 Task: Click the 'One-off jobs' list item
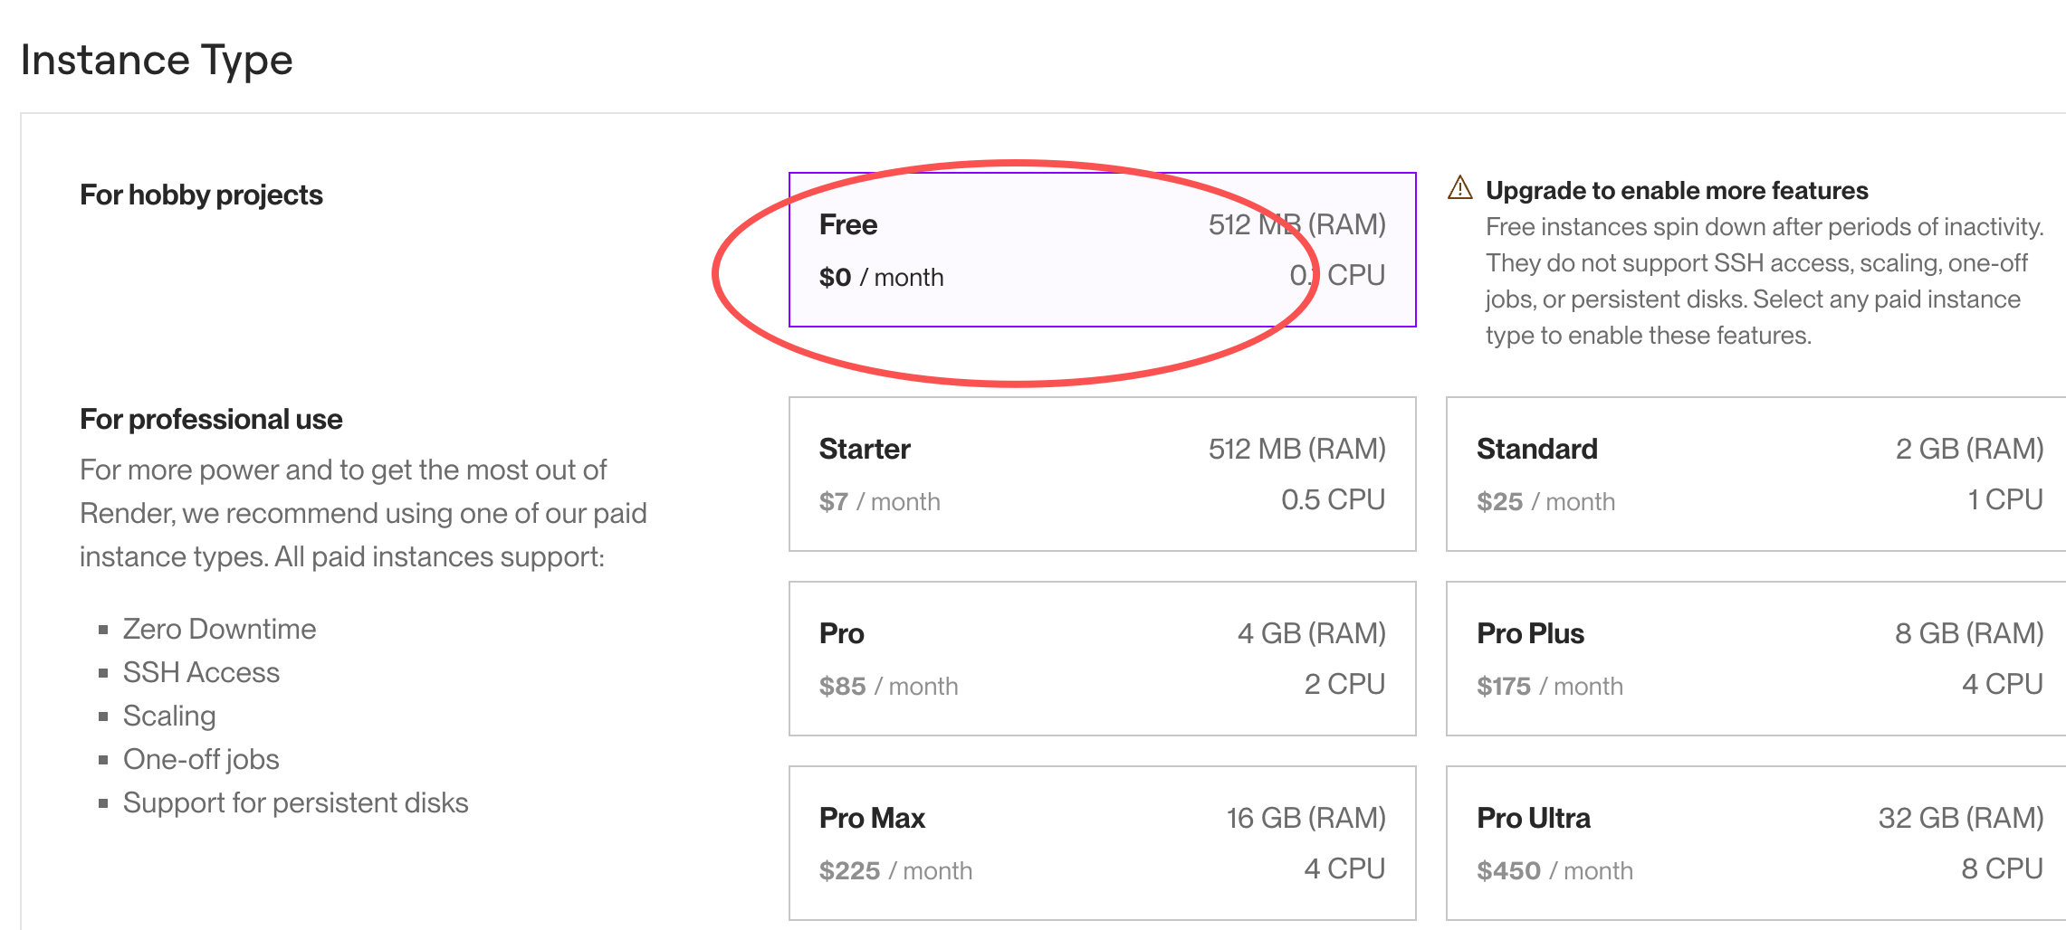point(201,760)
